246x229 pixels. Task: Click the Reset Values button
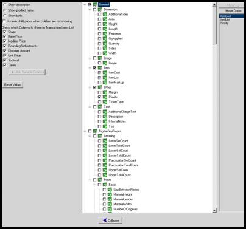pyautogui.click(x=13, y=85)
